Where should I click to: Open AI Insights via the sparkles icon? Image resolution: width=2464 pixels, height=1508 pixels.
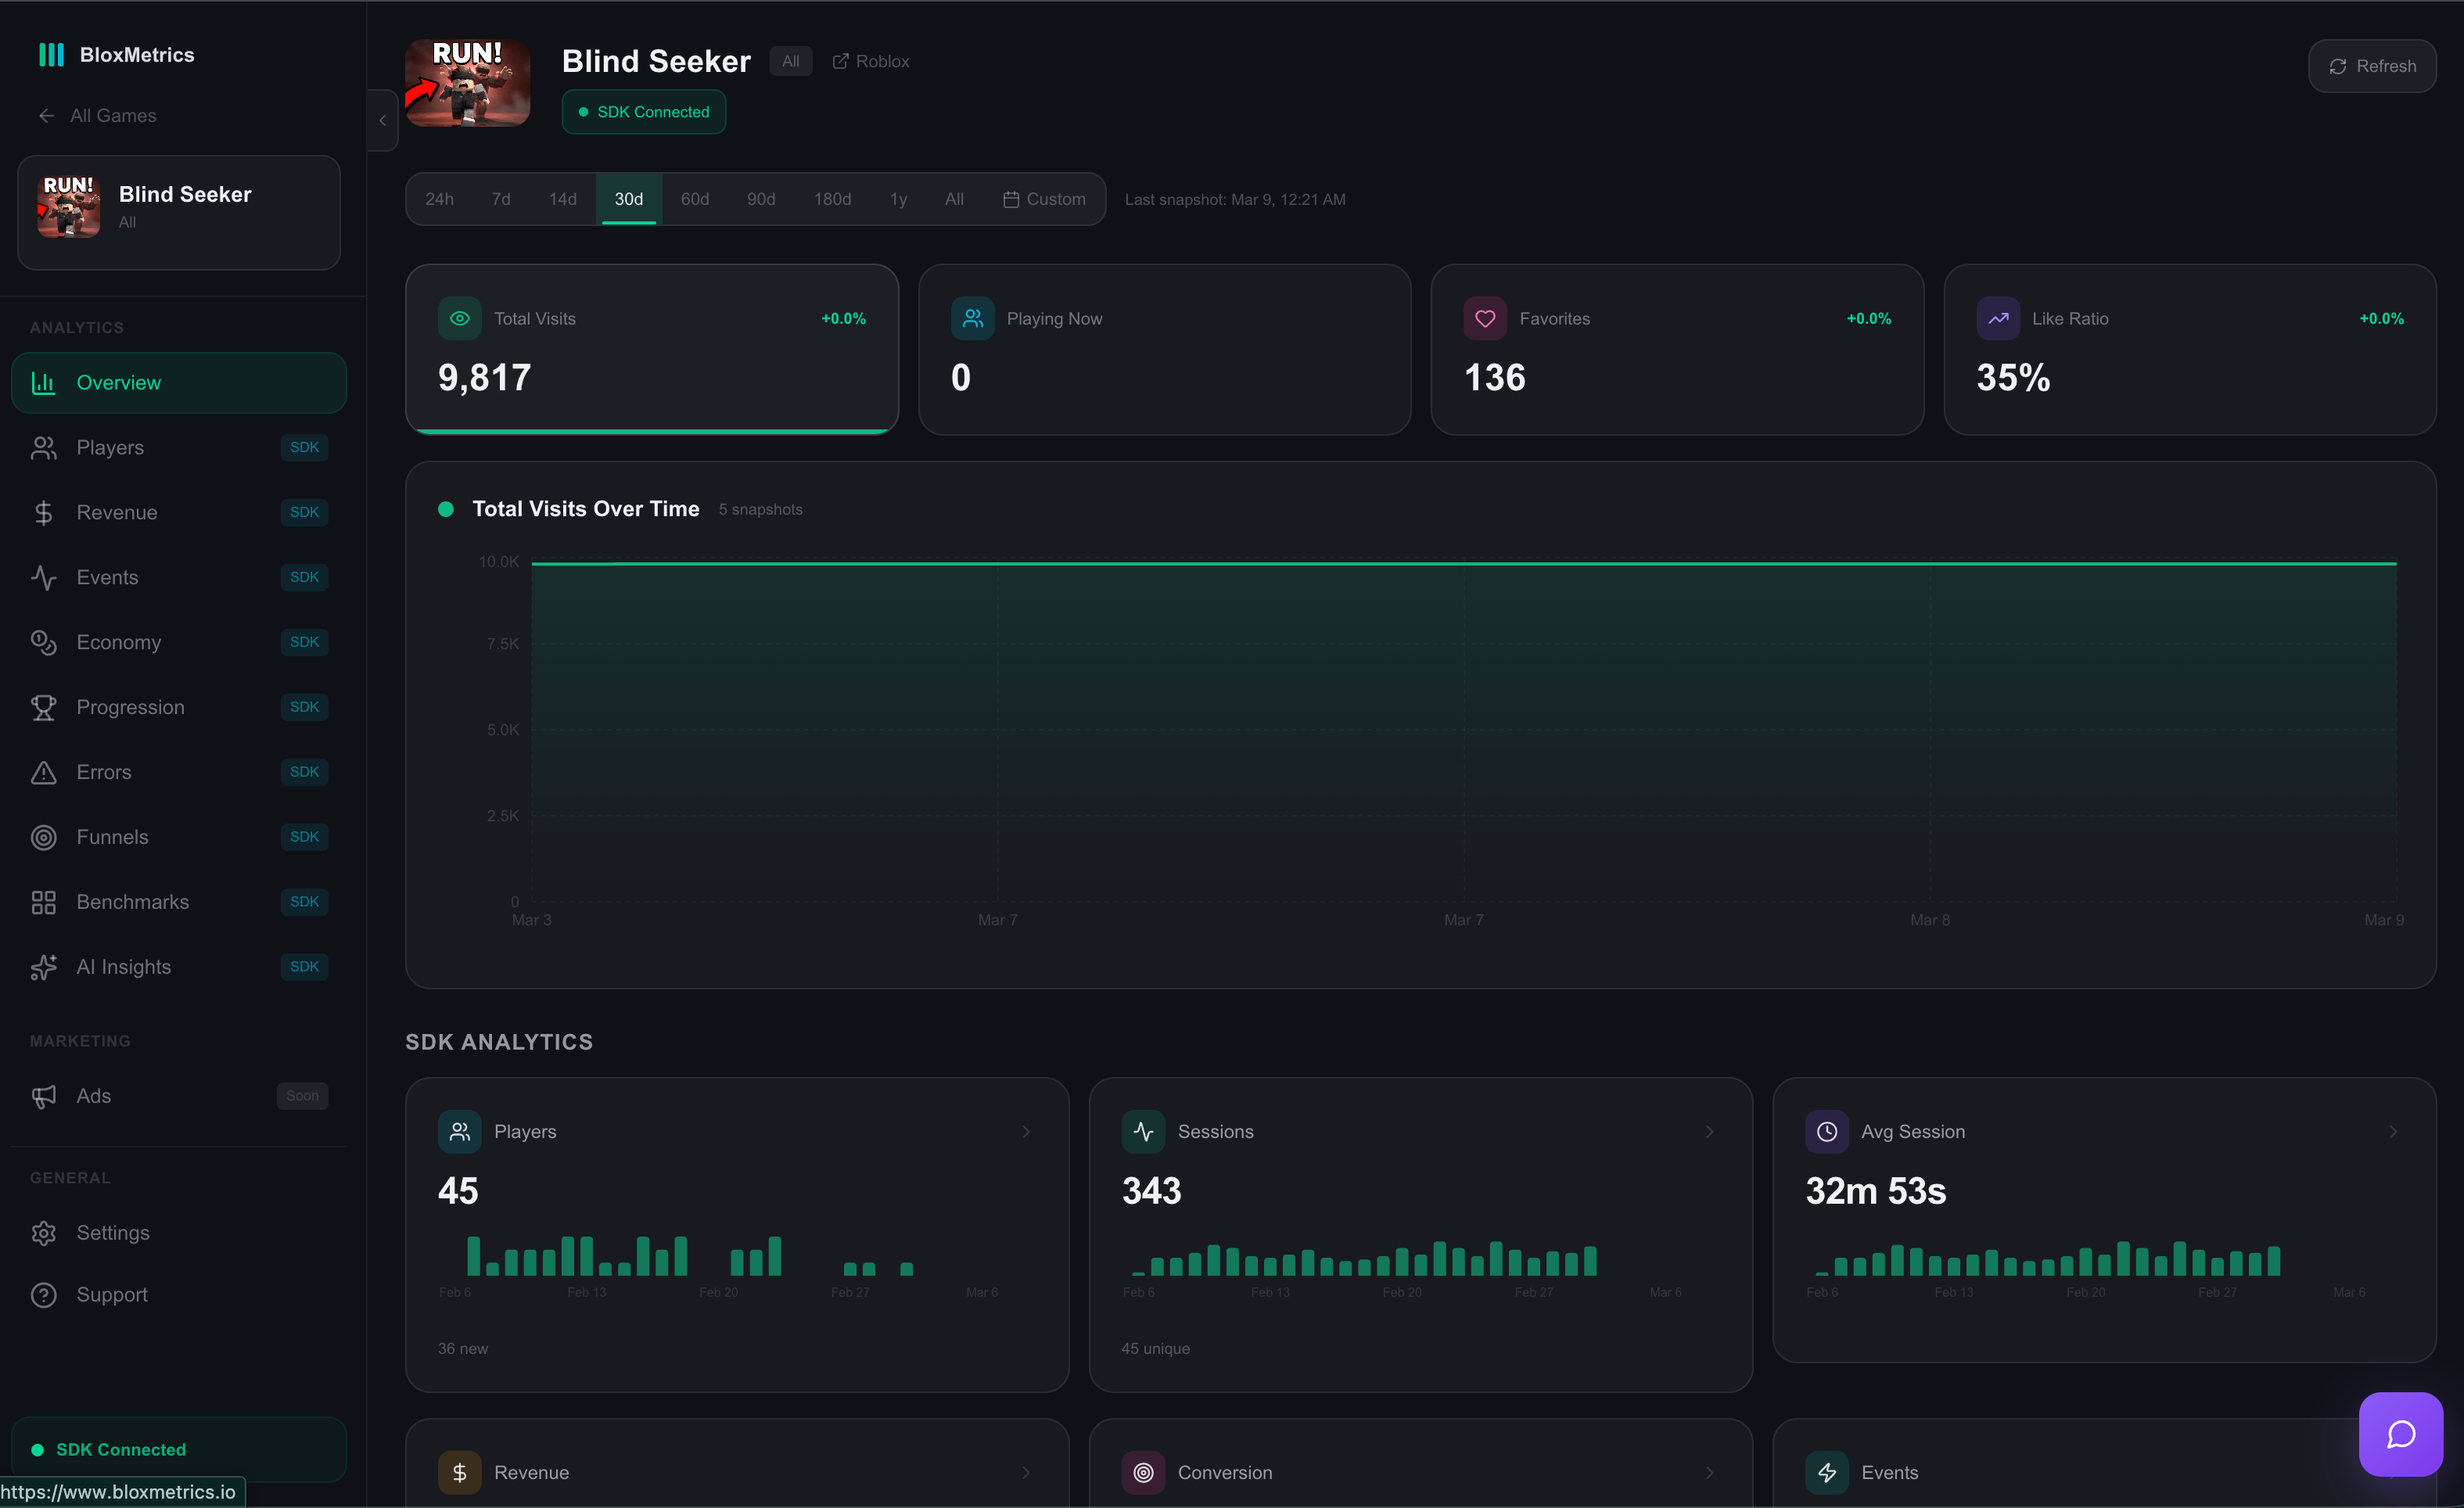[x=44, y=967]
